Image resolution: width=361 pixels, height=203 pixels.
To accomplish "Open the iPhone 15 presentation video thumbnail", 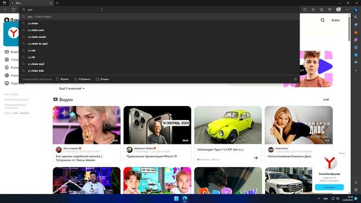I will (157, 125).
